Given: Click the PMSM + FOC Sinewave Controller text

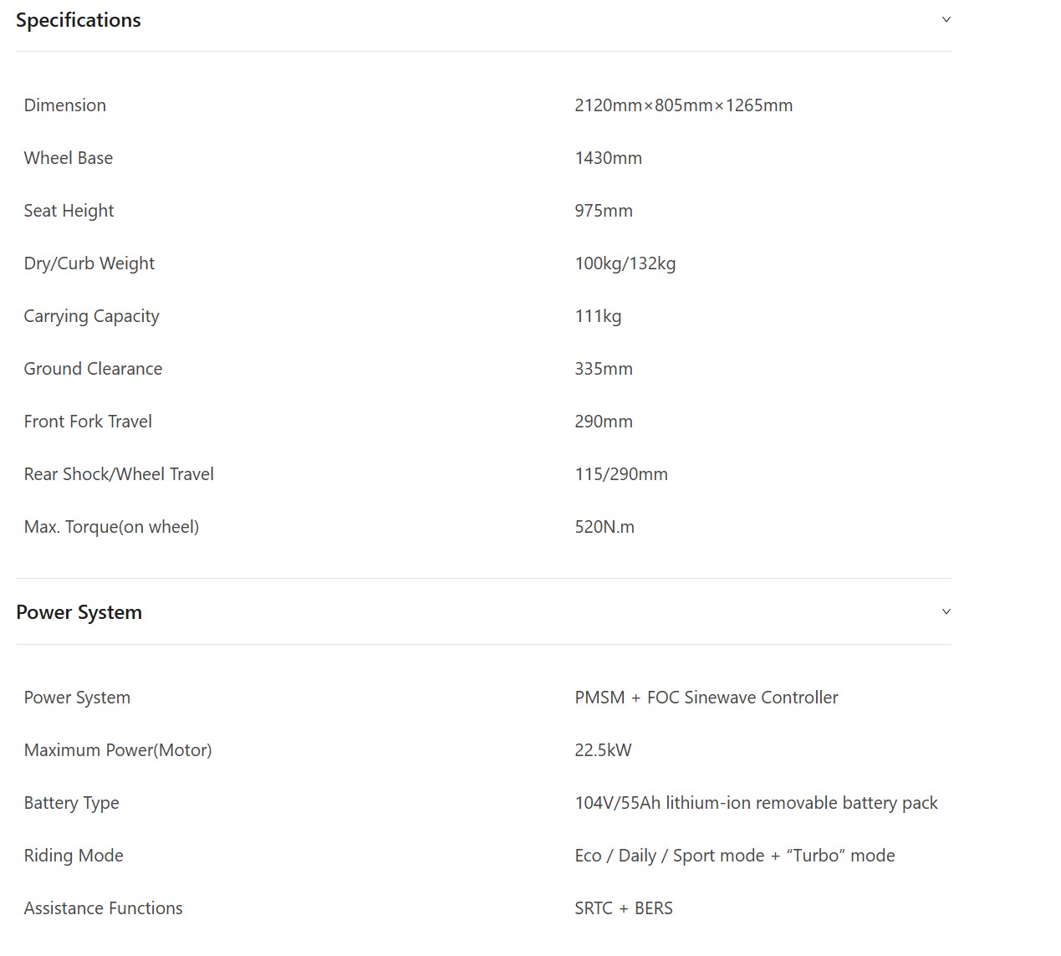Looking at the screenshot, I should coord(706,698).
